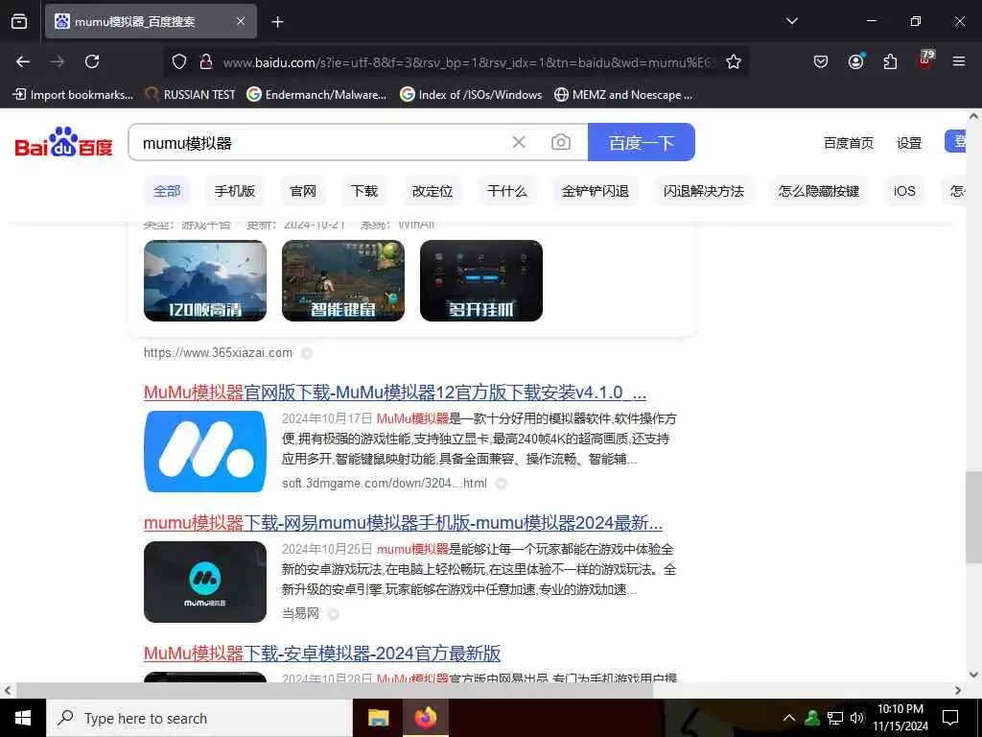This screenshot has height=737, width=982.
Task: Click the Baidu logo
Action: (64, 142)
